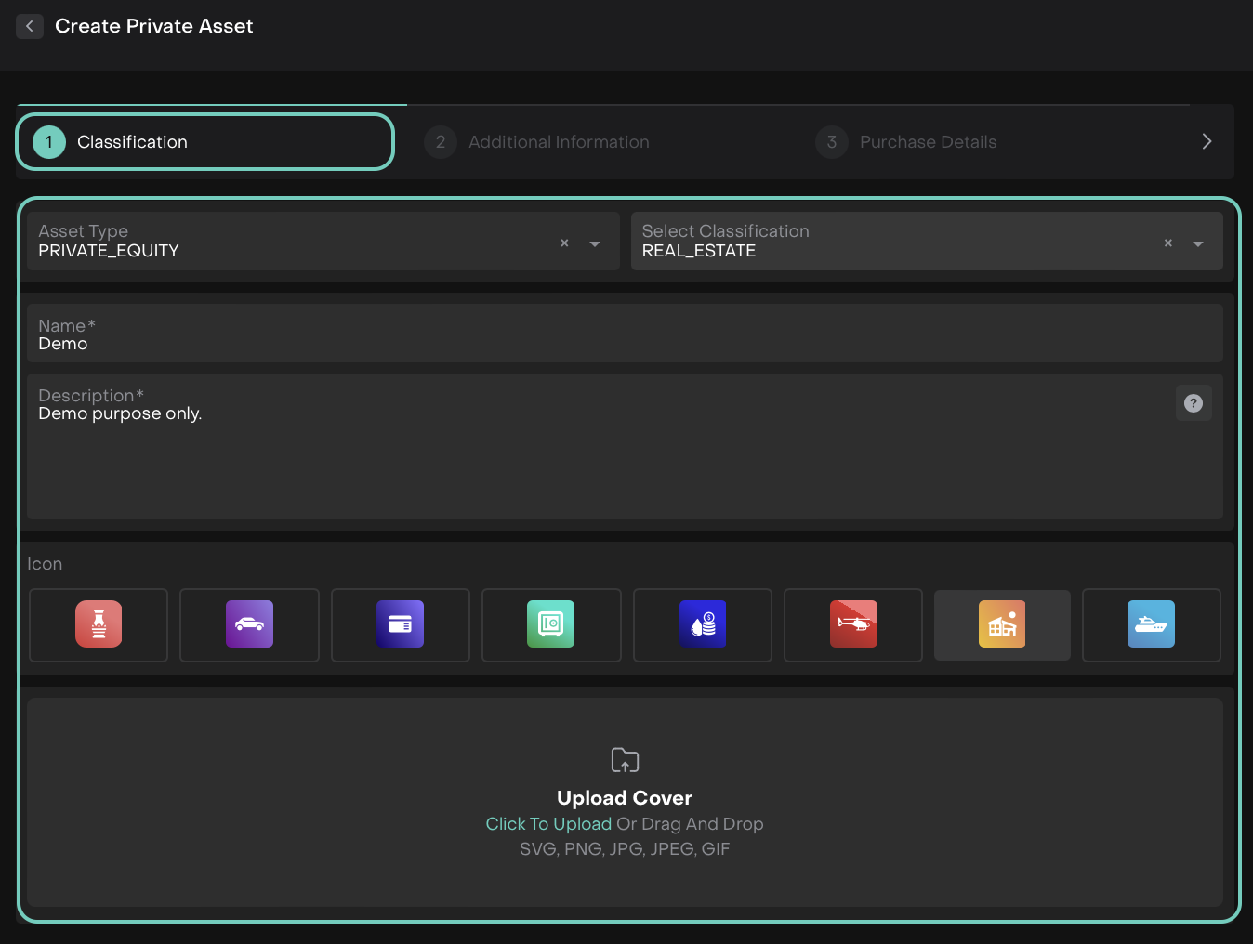Select the red vase icon
Viewport: 1253px width, 944px height.
[x=99, y=624]
